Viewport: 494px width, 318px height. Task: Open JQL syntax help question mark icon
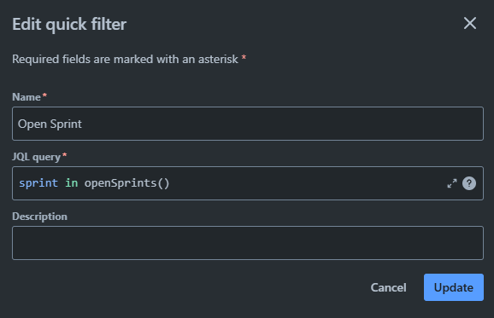tap(469, 183)
